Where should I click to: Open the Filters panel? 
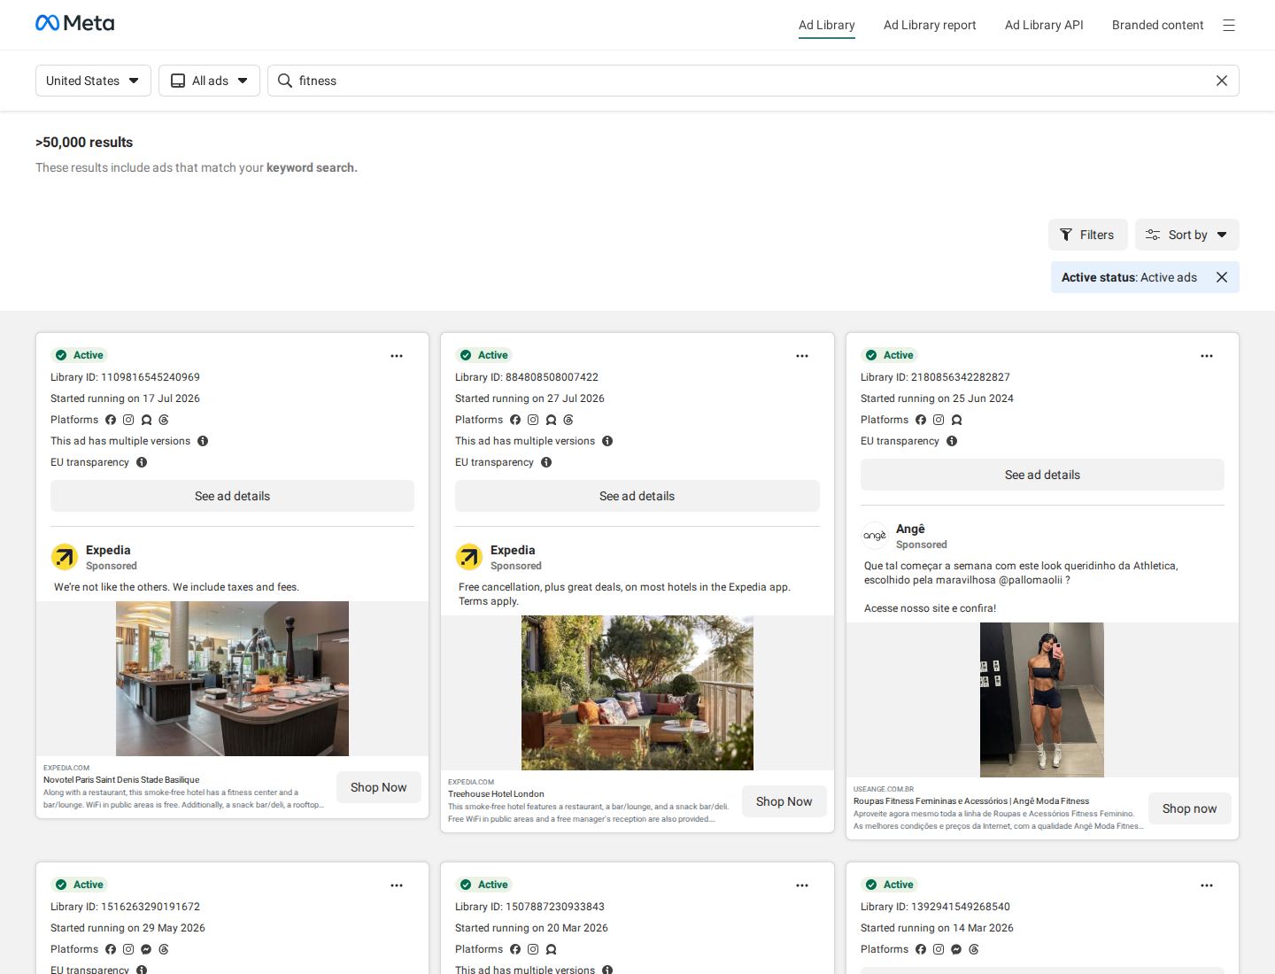(1088, 235)
